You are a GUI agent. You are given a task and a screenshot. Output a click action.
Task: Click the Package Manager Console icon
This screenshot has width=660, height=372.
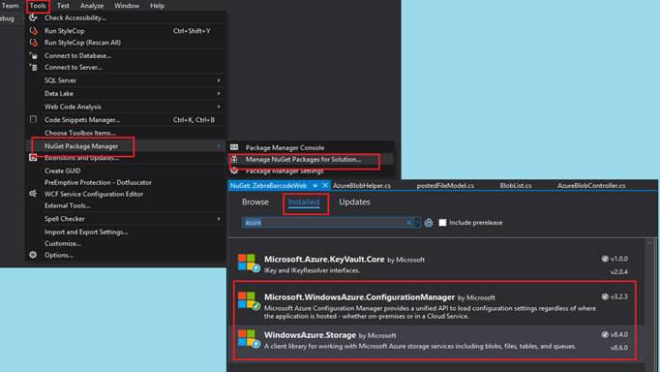tap(234, 147)
